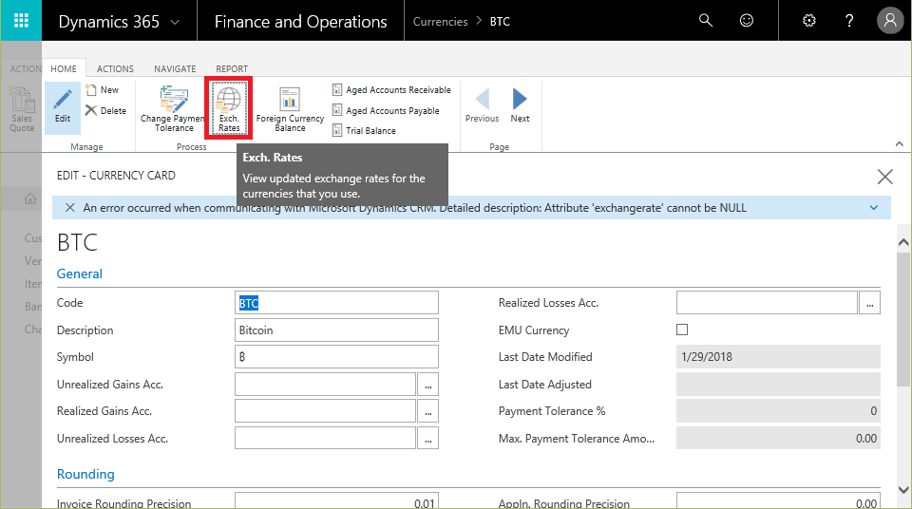The height and width of the screenshot is (509, 912).
Task: Click the dimmed Sales Quote icon
Action: click(x=22, y=109)
